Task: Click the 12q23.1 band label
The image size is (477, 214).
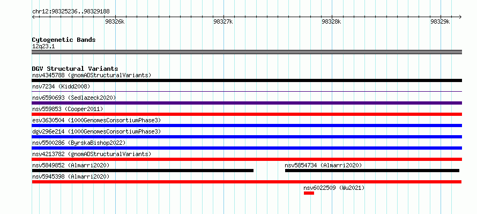Action: point(43,47)
